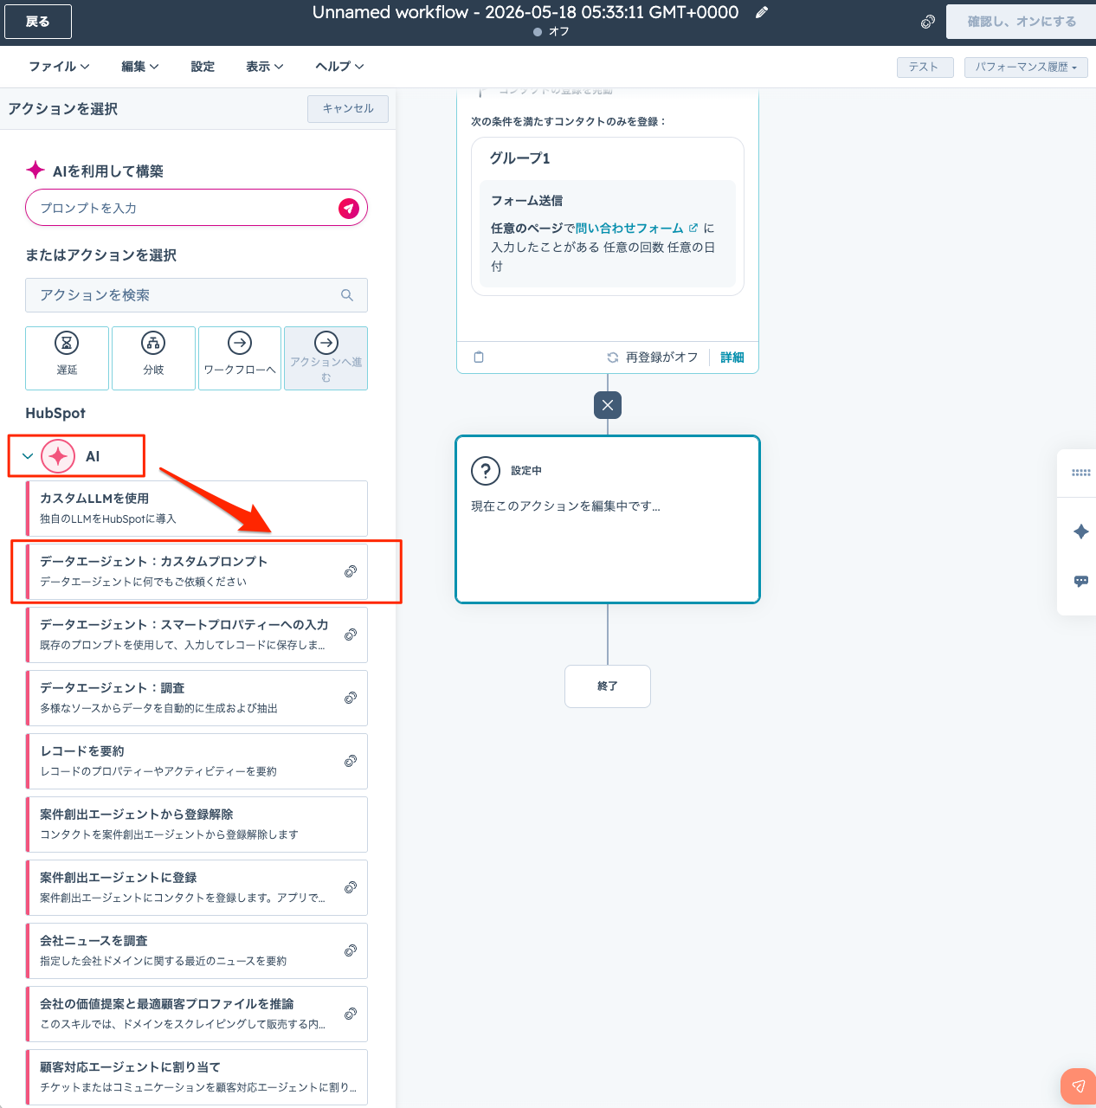Screen dimensions: 1096x1108
Task: Click the フォーム送信 filter condition
Action: tap(608, 234)
